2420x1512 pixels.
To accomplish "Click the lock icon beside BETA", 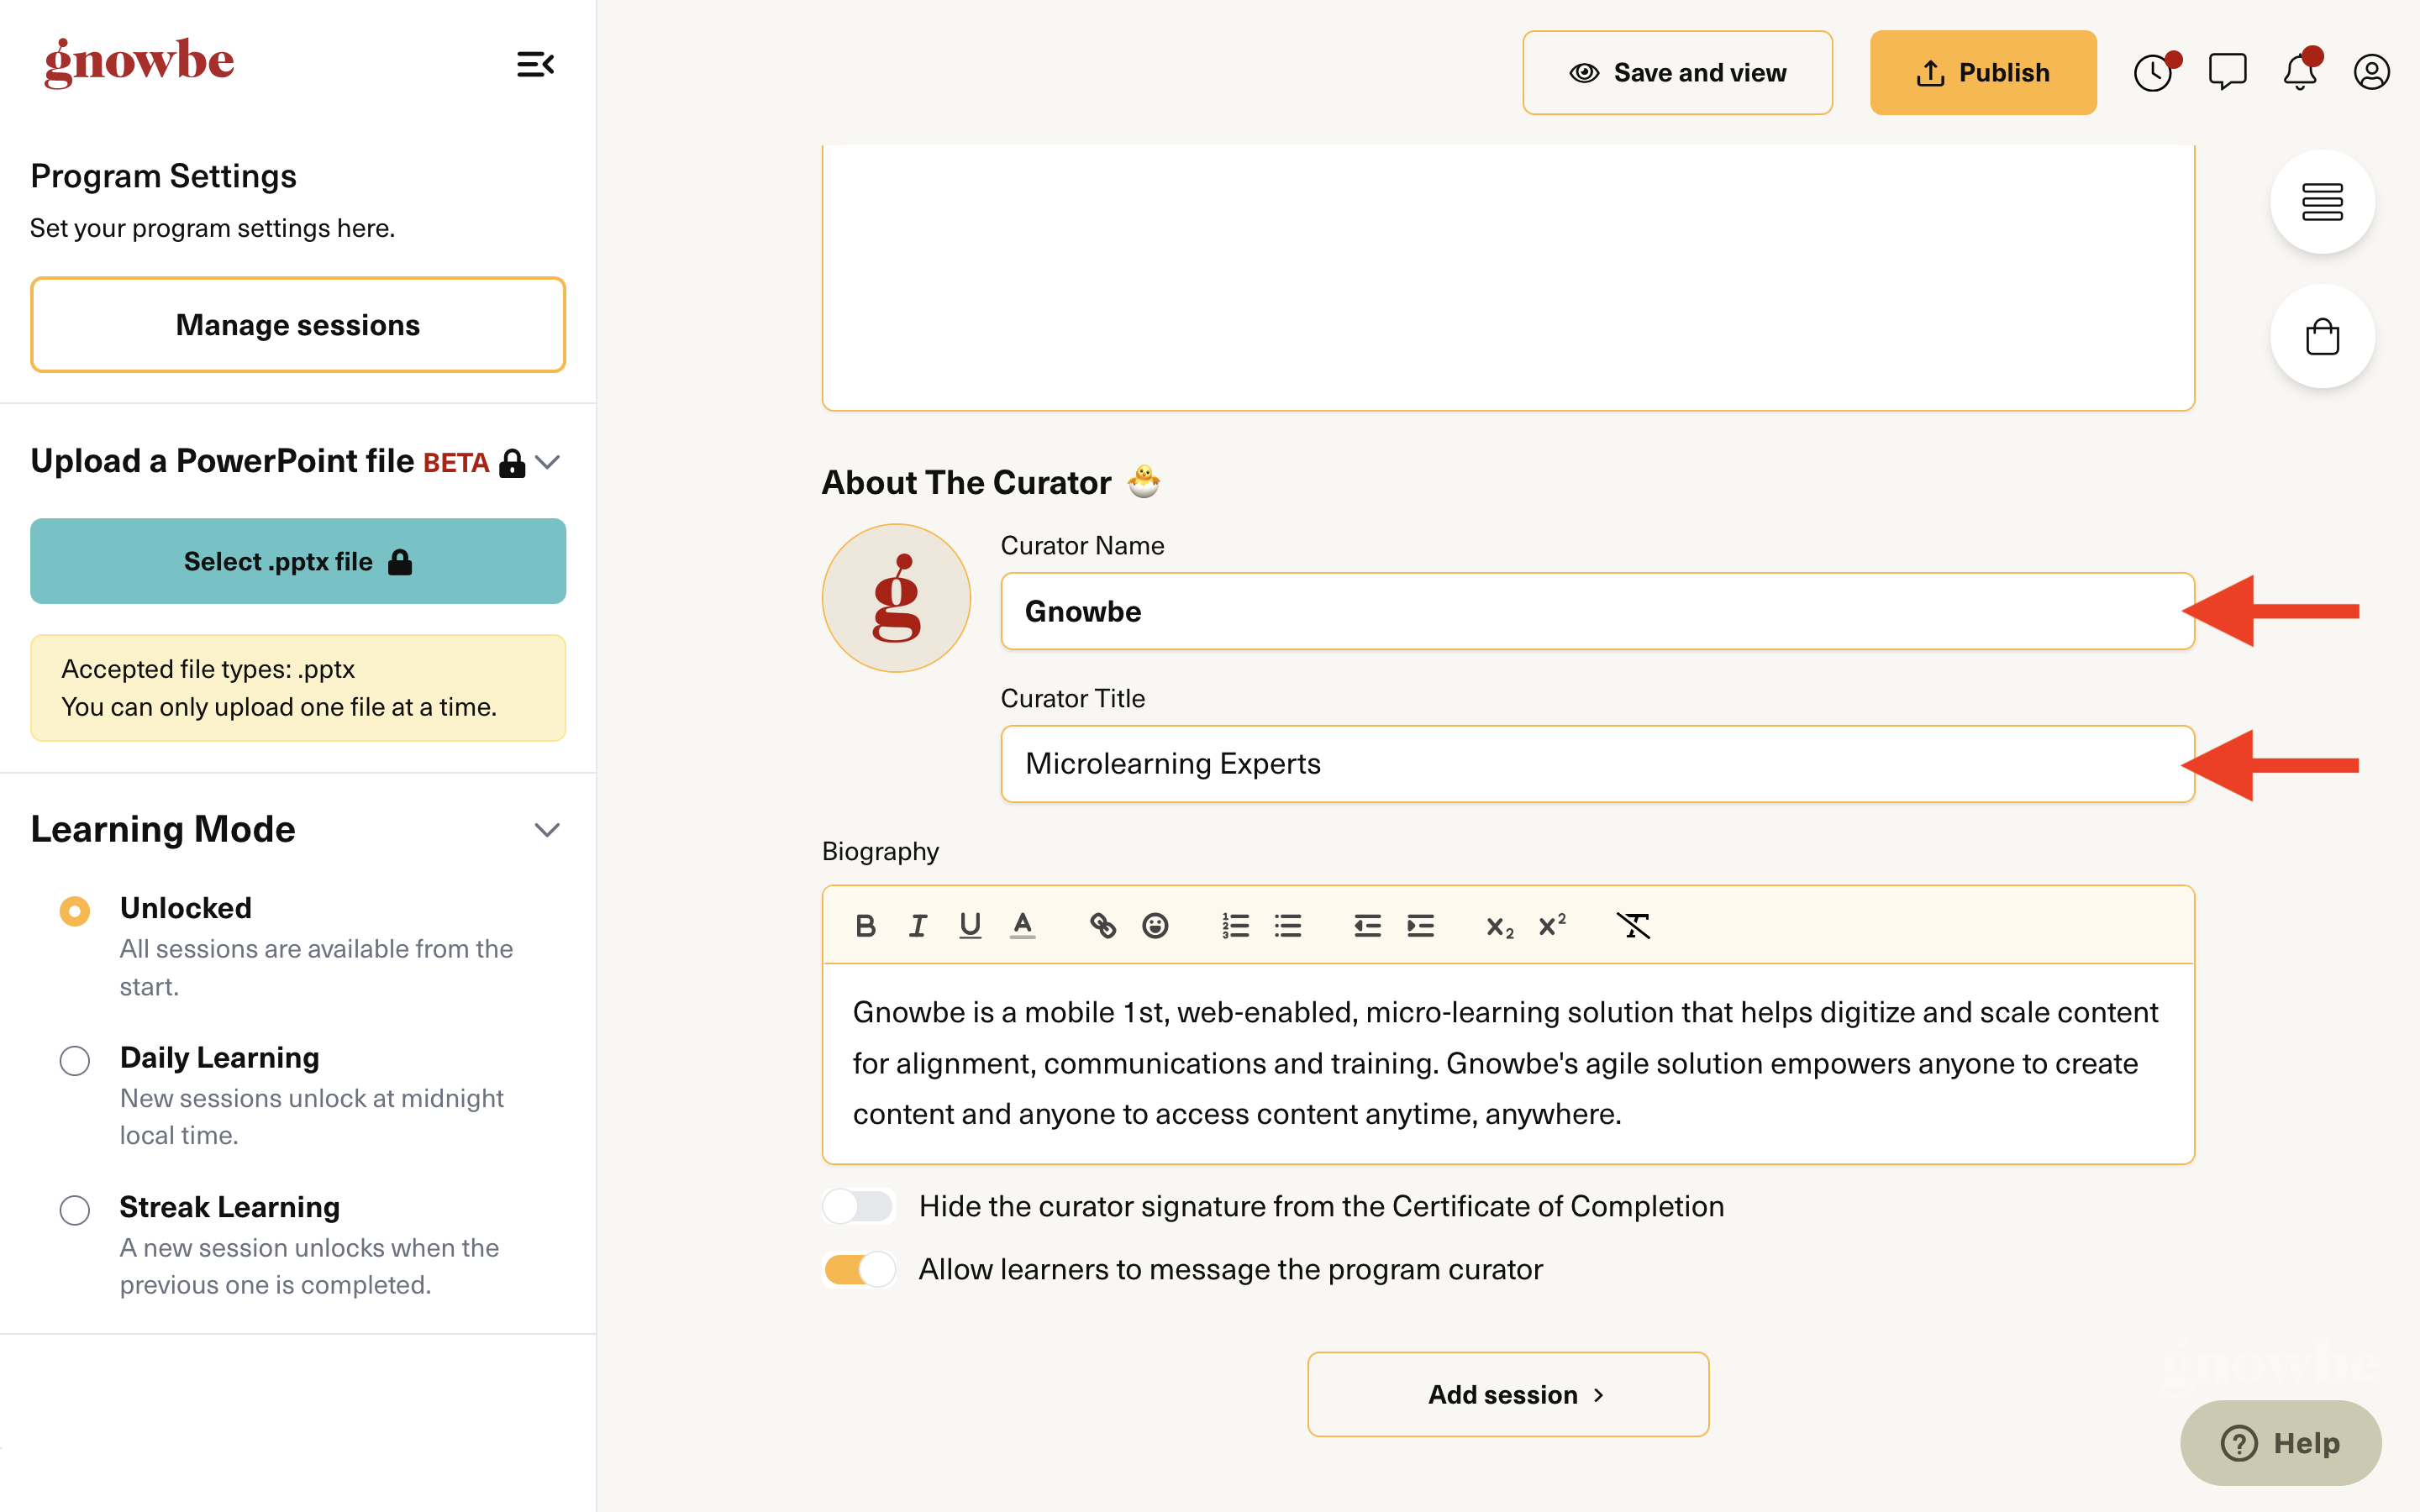I will [x=512, y=463].
